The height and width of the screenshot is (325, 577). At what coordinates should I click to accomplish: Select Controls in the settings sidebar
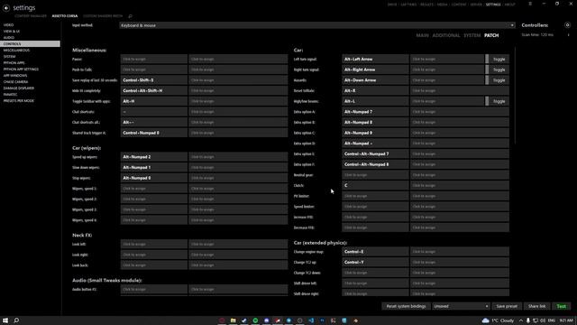point(30,44)
